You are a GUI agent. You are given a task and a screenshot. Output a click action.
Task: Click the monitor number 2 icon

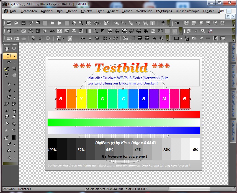coord(187,23)
